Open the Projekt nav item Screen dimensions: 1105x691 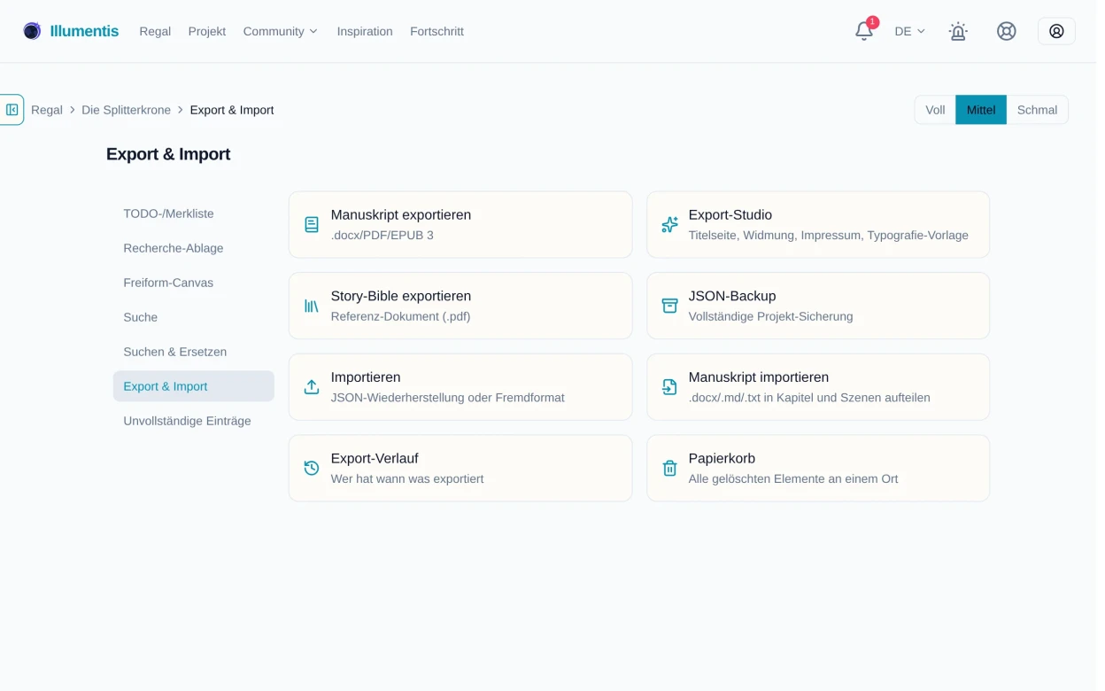pyautogui.click(x=206, y=31)
